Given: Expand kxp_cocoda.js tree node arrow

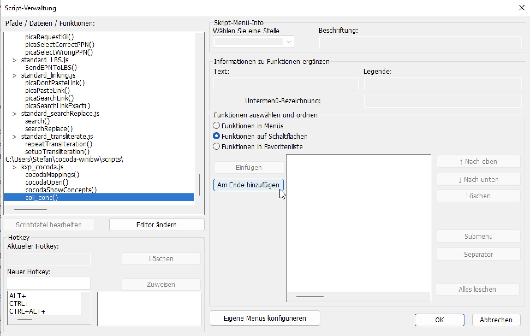Looking at the screenshot, I should coord(14,167).
